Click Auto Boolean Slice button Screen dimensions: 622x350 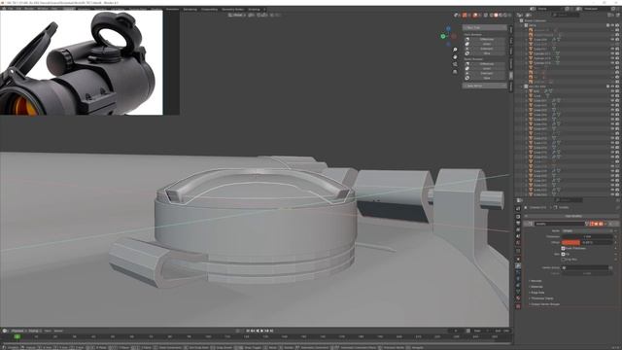point(486,53)
